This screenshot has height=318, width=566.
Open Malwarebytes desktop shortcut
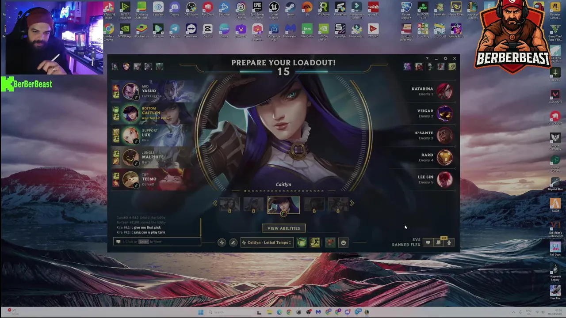[290, 30]
